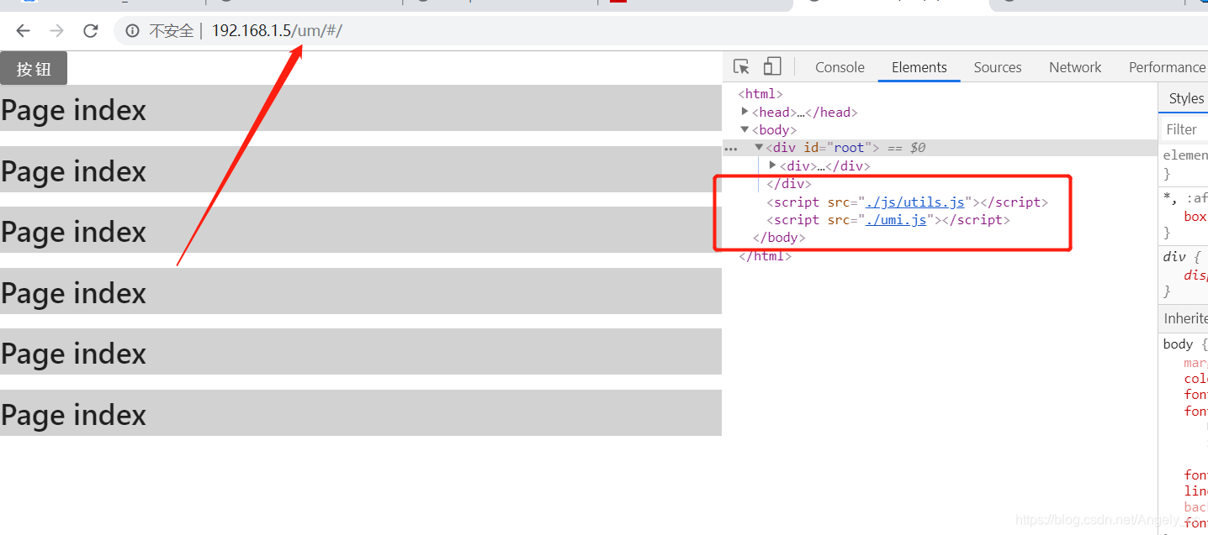Click the address bar URL 192.168.1.5/um/#/
This screenshot has width=1208, height=535.
(x=277, y=31)
